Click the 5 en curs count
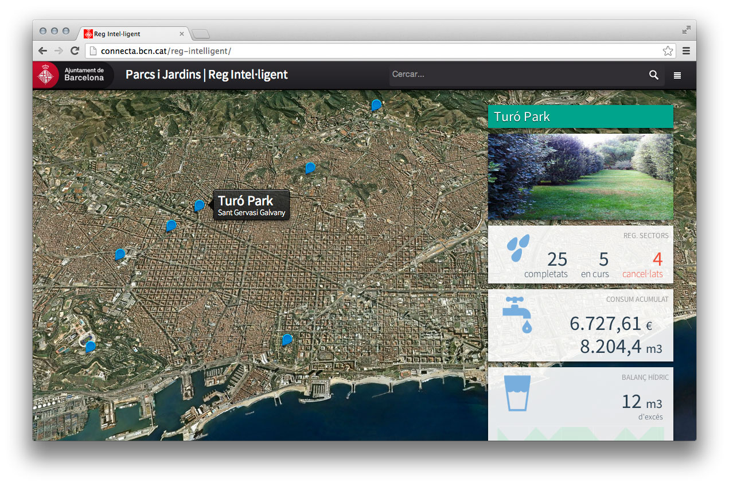 pyautogui.click(x=595, y=264)
